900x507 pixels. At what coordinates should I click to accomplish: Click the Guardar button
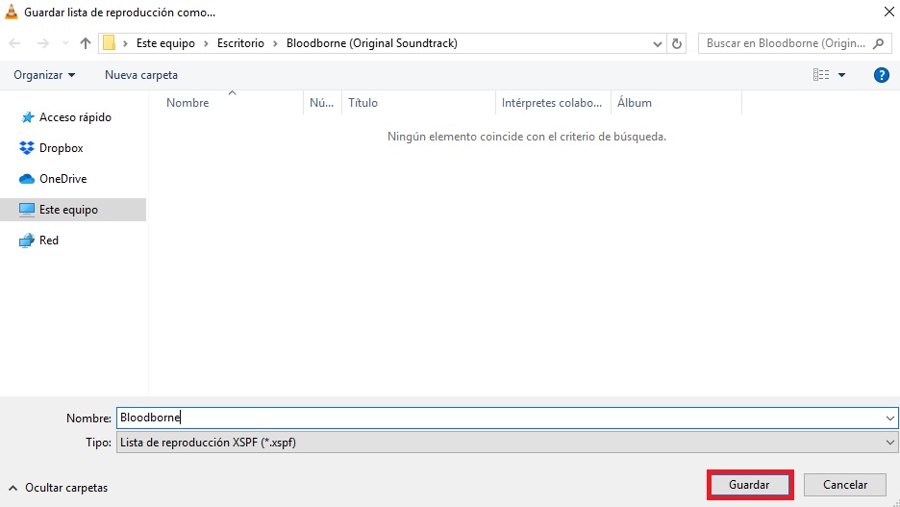(x=750, y=485)
